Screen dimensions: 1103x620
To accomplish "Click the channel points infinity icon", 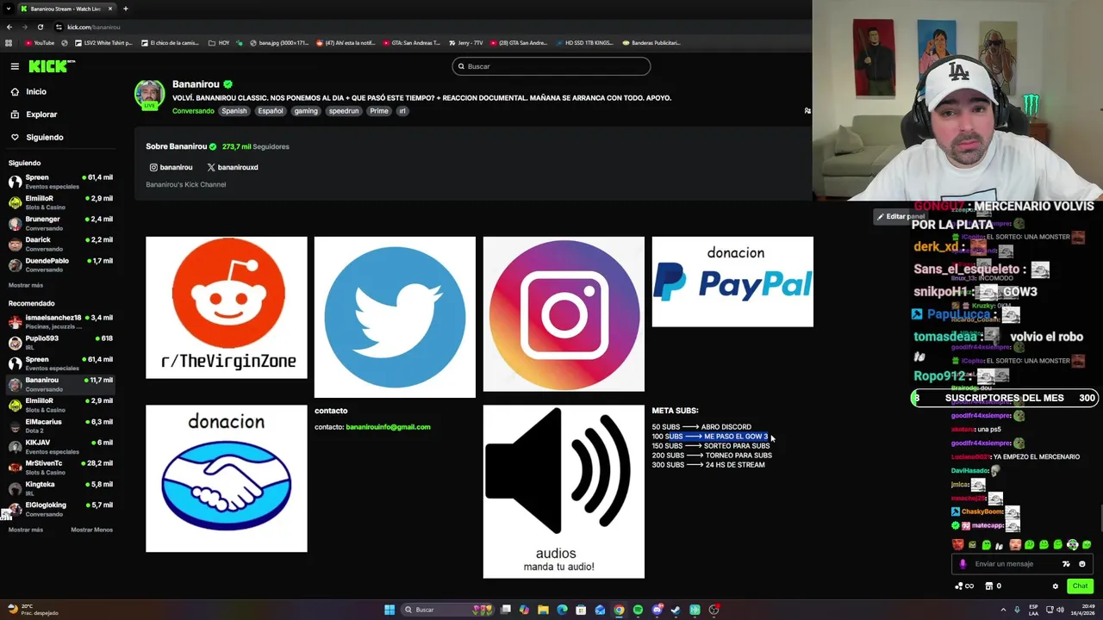I will 964,586.
